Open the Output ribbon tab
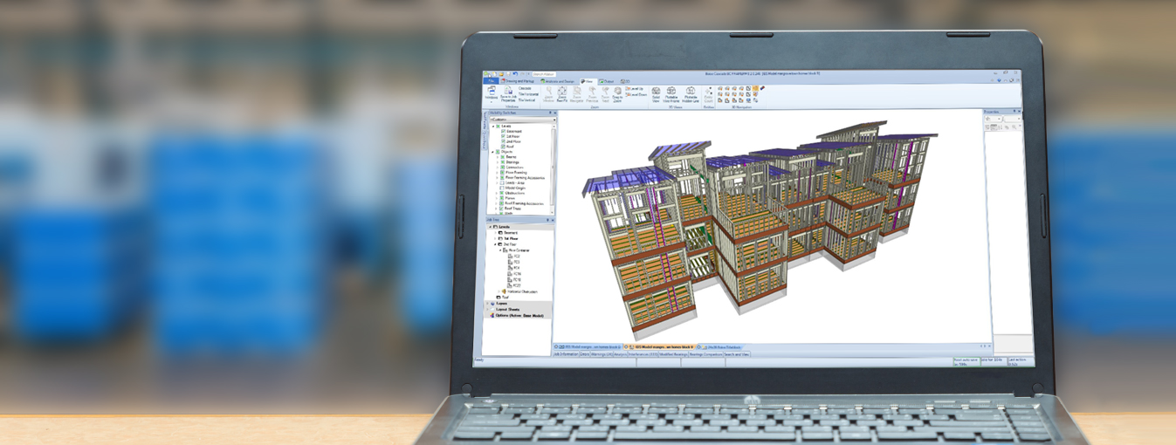The width and height of the screenshot is (1176, 445). coord(609,81)
